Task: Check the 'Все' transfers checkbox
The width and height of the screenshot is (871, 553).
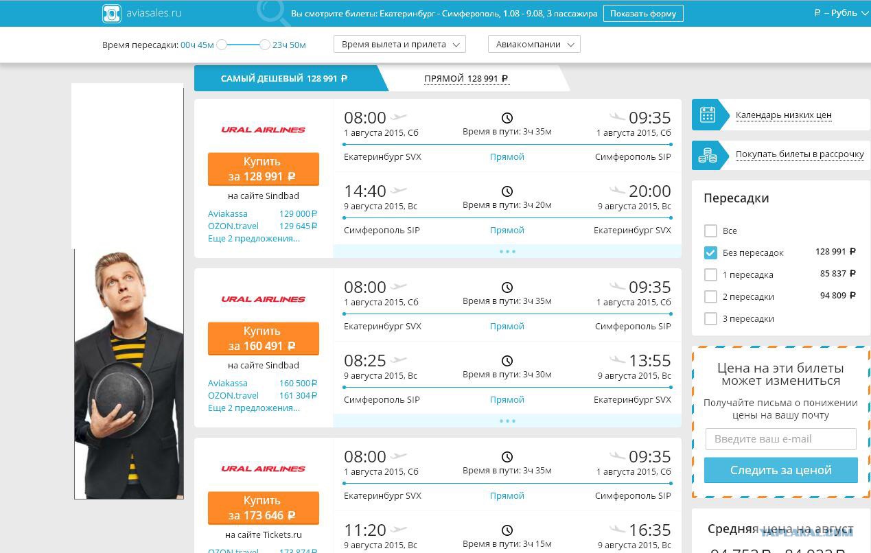Action: pos(710,231)
